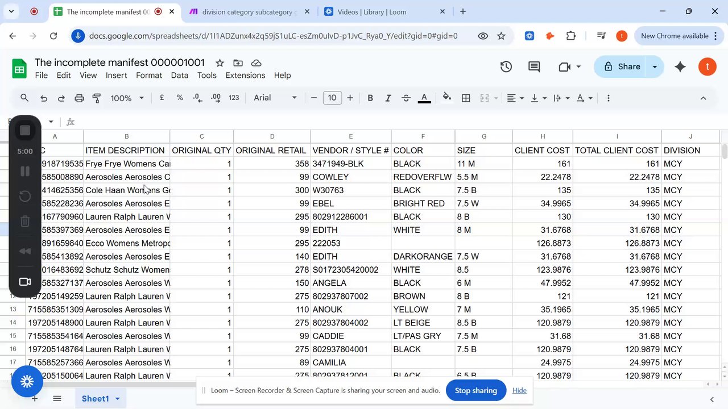The width and height of the screenshot is (728, 409).
Task: Rewind the Loom recording
Action: coord(25,251)
